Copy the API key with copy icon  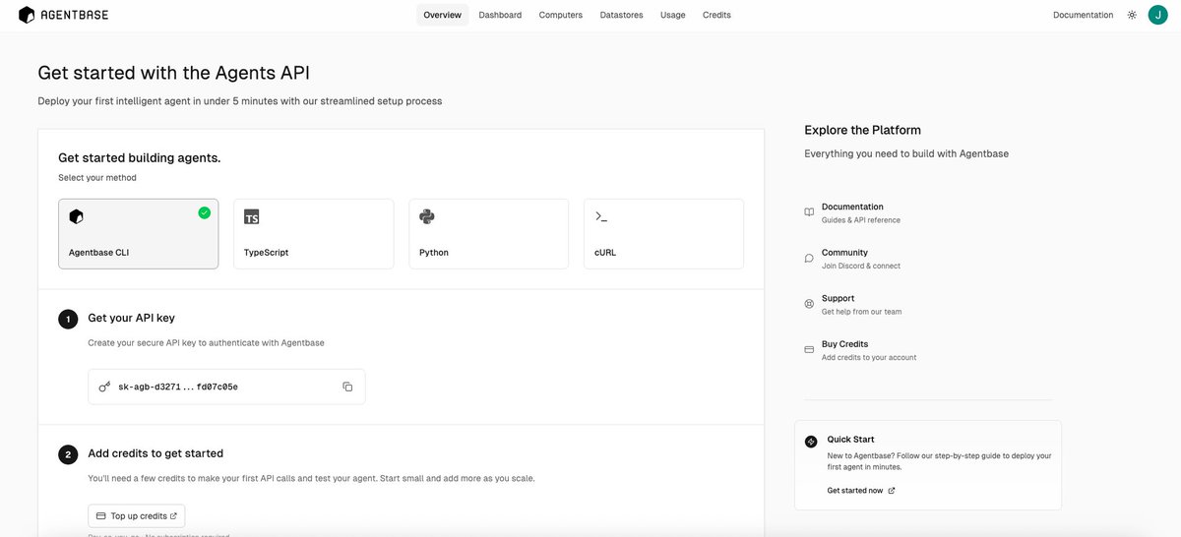click(x=347, y=387)
